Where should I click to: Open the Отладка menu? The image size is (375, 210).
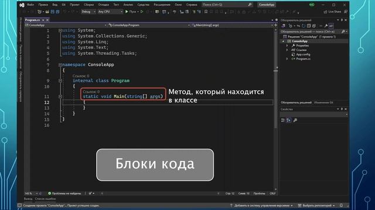103,5
